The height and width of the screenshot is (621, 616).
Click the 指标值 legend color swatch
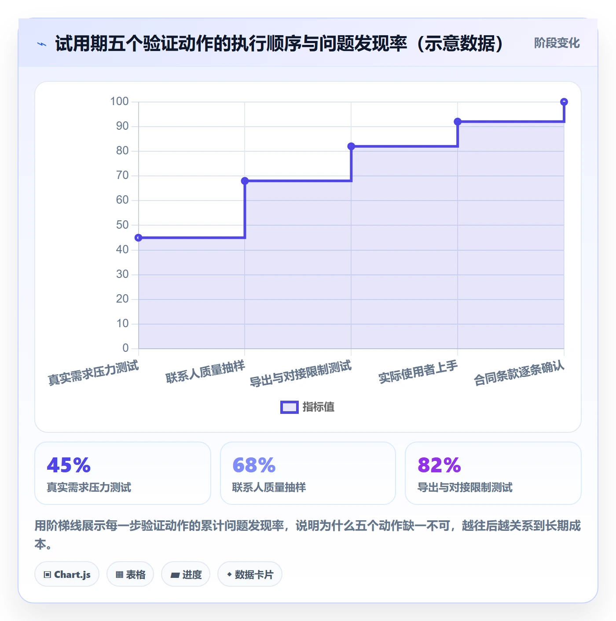[290, 407]
